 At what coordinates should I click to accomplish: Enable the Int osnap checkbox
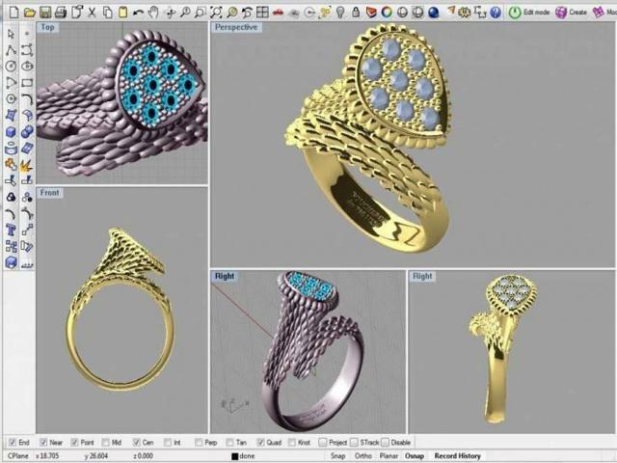tap(168, 443)
